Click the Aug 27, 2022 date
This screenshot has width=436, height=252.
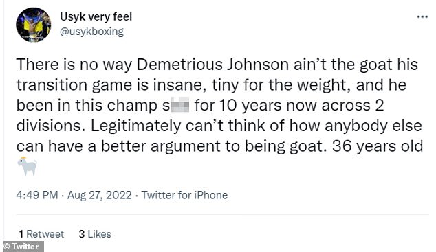coord(99,195)
